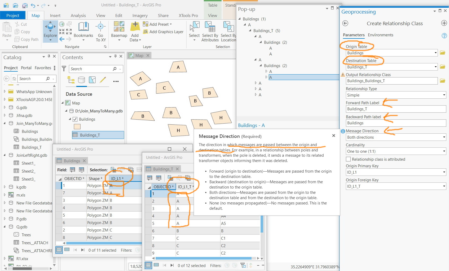The image size is (449, 271).
Task: Click Add Graphics Layer
Action: click(163, 32)
